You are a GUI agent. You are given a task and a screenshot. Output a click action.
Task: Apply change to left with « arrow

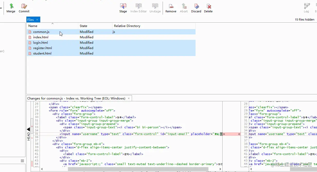pyautogui.click(x=239, y=134)
